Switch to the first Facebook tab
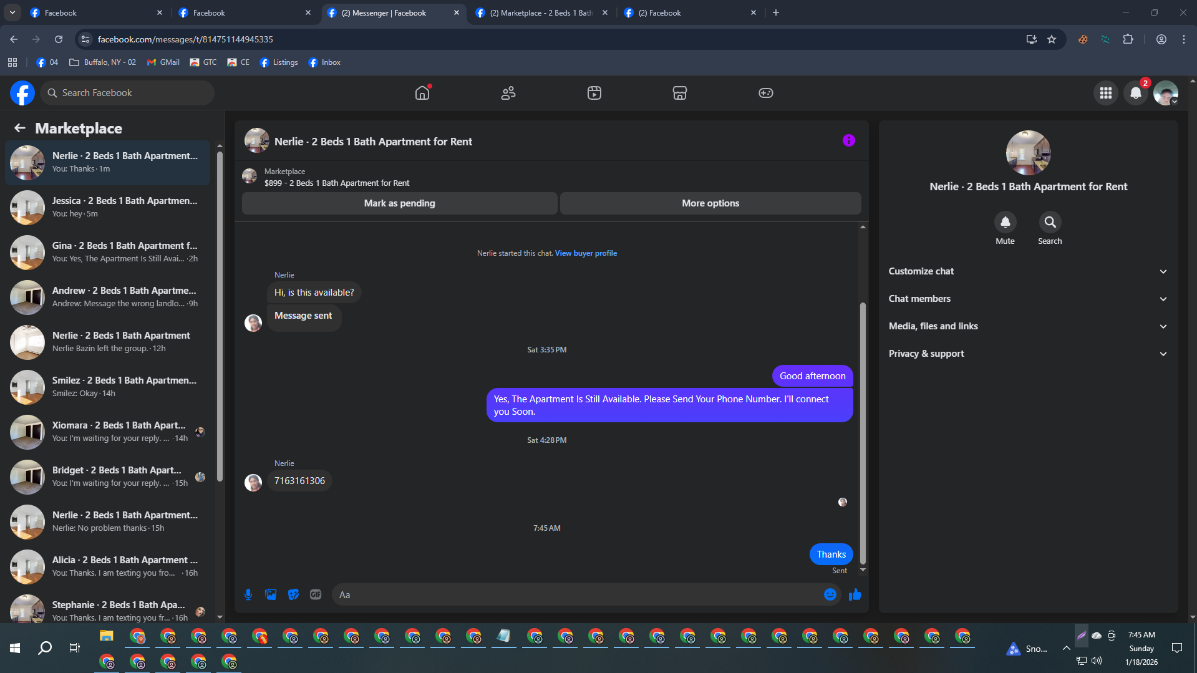This screenshot has height=673, width=1197. pyautogui.click(x=96, y=12)
